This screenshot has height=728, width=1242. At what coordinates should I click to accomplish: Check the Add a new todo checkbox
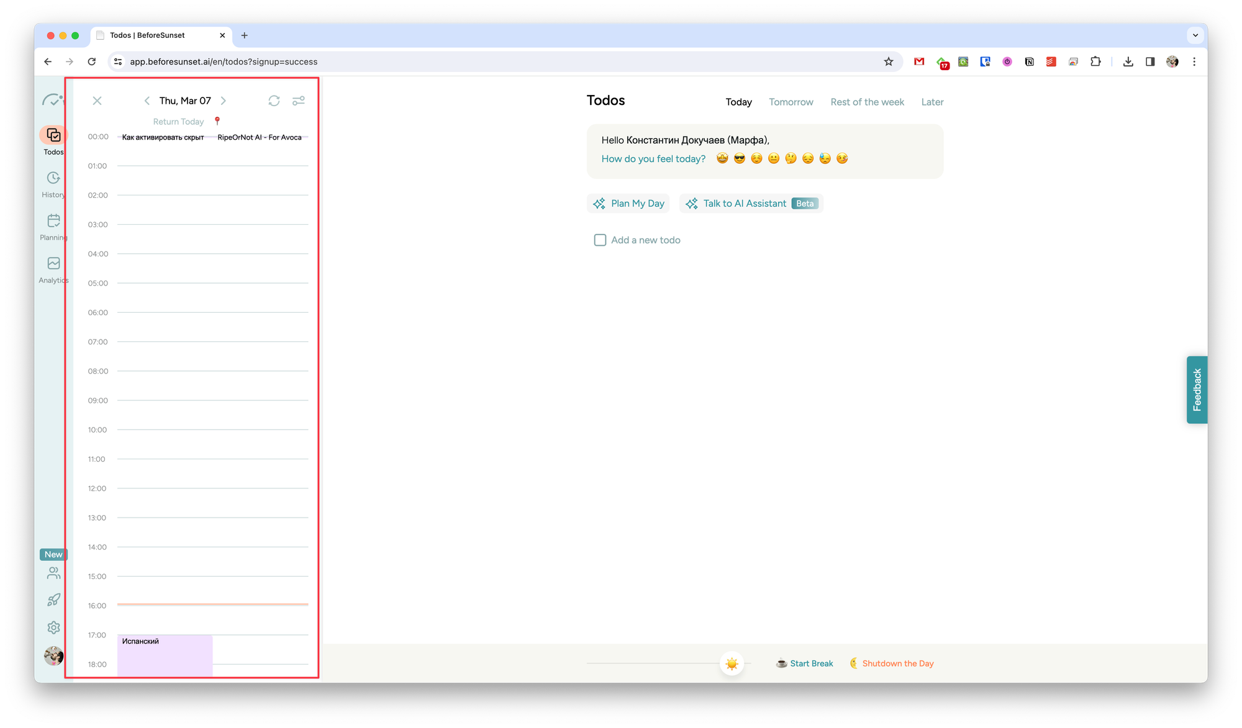point(600,240)
